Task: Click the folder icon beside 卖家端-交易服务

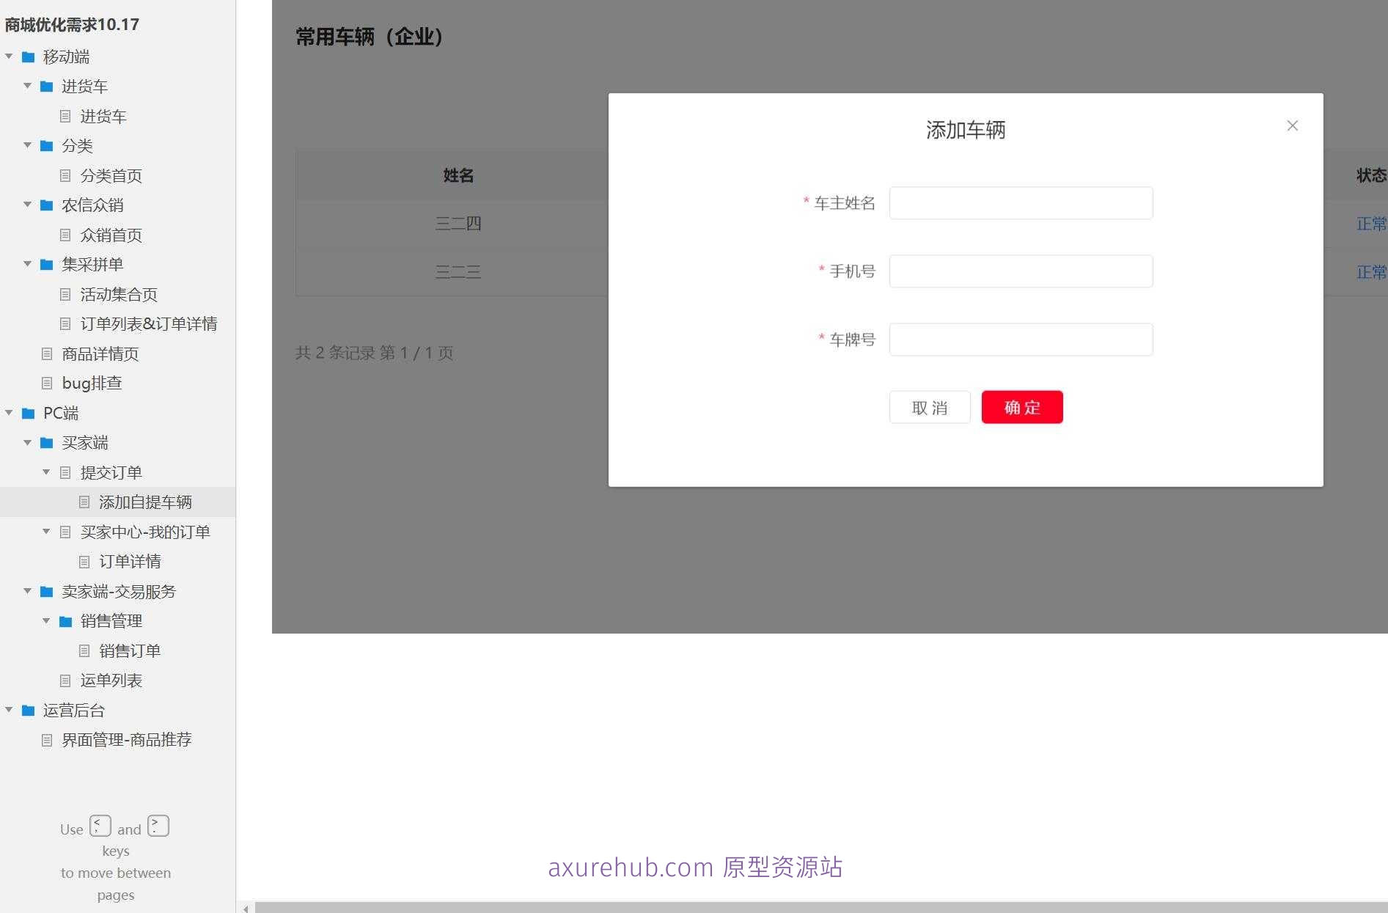Action: 45,591
